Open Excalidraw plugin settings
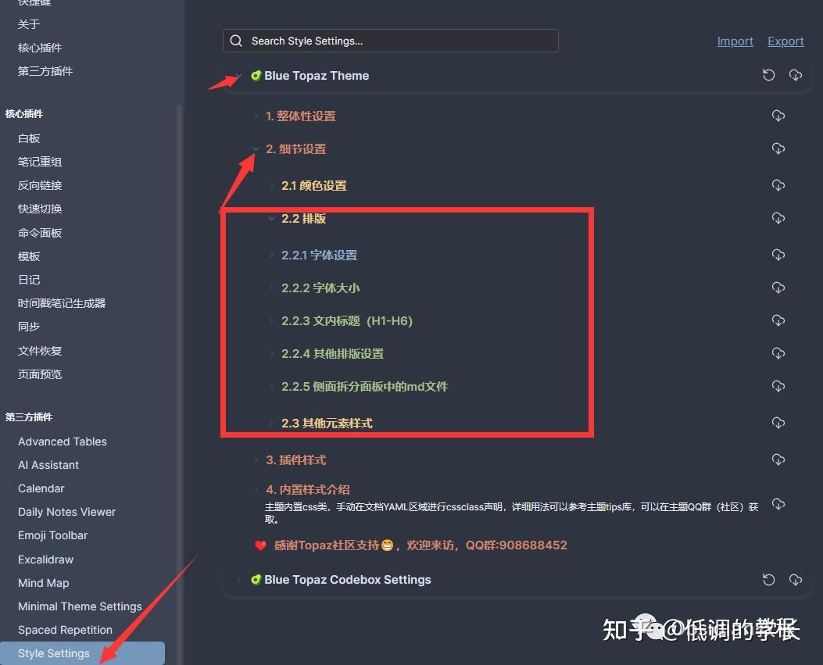Image resolution: width=823 pixels, height=665 pixels. (45, 560)
